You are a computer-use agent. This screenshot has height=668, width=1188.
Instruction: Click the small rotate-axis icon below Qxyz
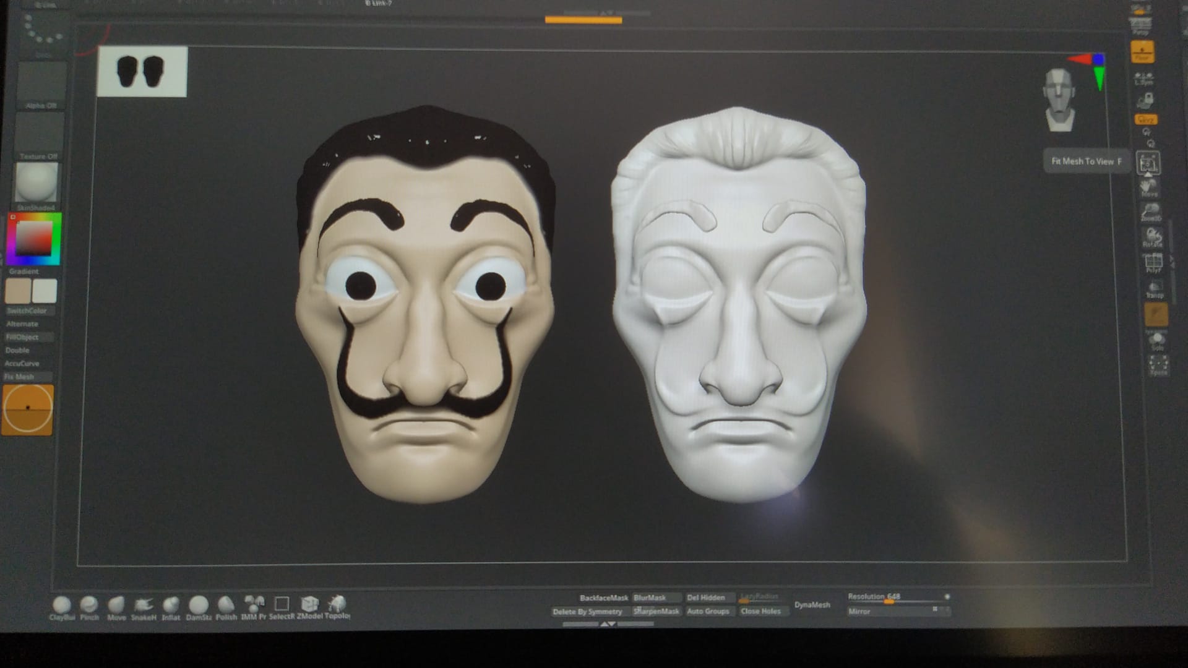pos(1146,132)
